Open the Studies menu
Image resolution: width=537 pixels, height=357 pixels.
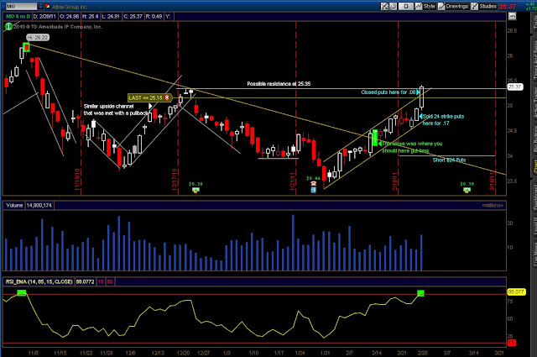[488, 6]
